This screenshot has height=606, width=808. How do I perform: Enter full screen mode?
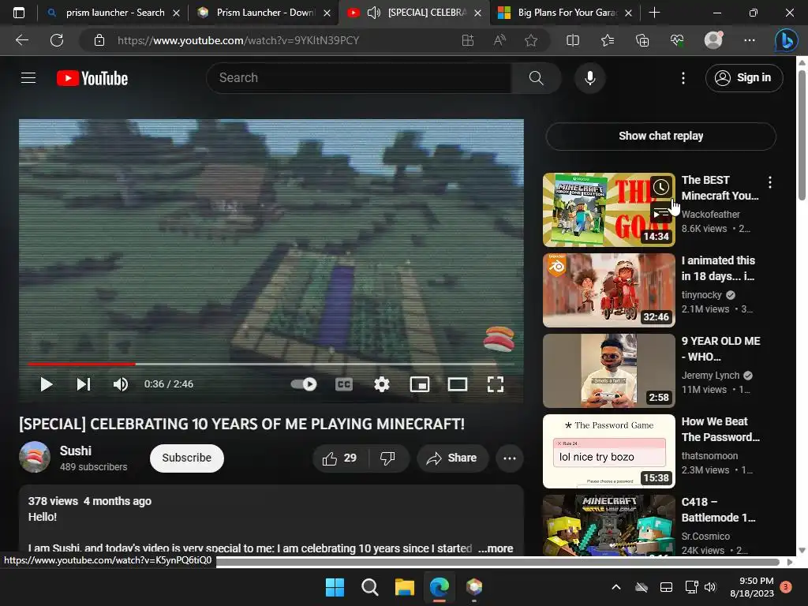pos(496,384)
